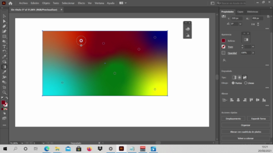Flip horizontally icon in Transform section
Image resolution: width=273 pixels, height=153 pixels.
pyautogui.click(x=253, y=24)
